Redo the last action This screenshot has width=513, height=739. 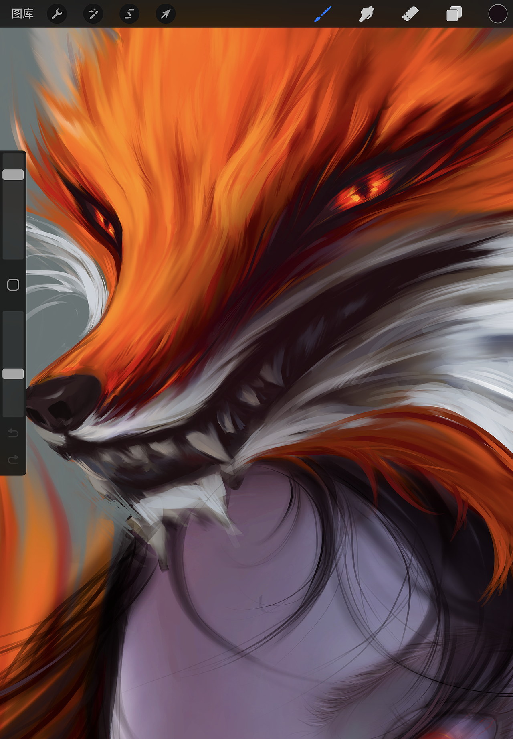pyautogui.click(x=13, y=459)
